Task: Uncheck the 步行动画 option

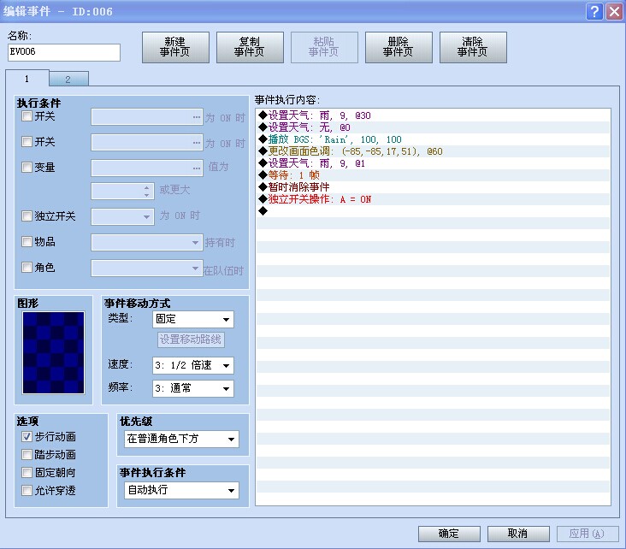Action: click(x=27, y=437)
